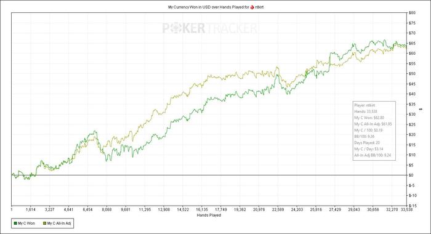
Task: Click 'My C / 100: $0.19' stat line
Action: (x=368, y=131)
